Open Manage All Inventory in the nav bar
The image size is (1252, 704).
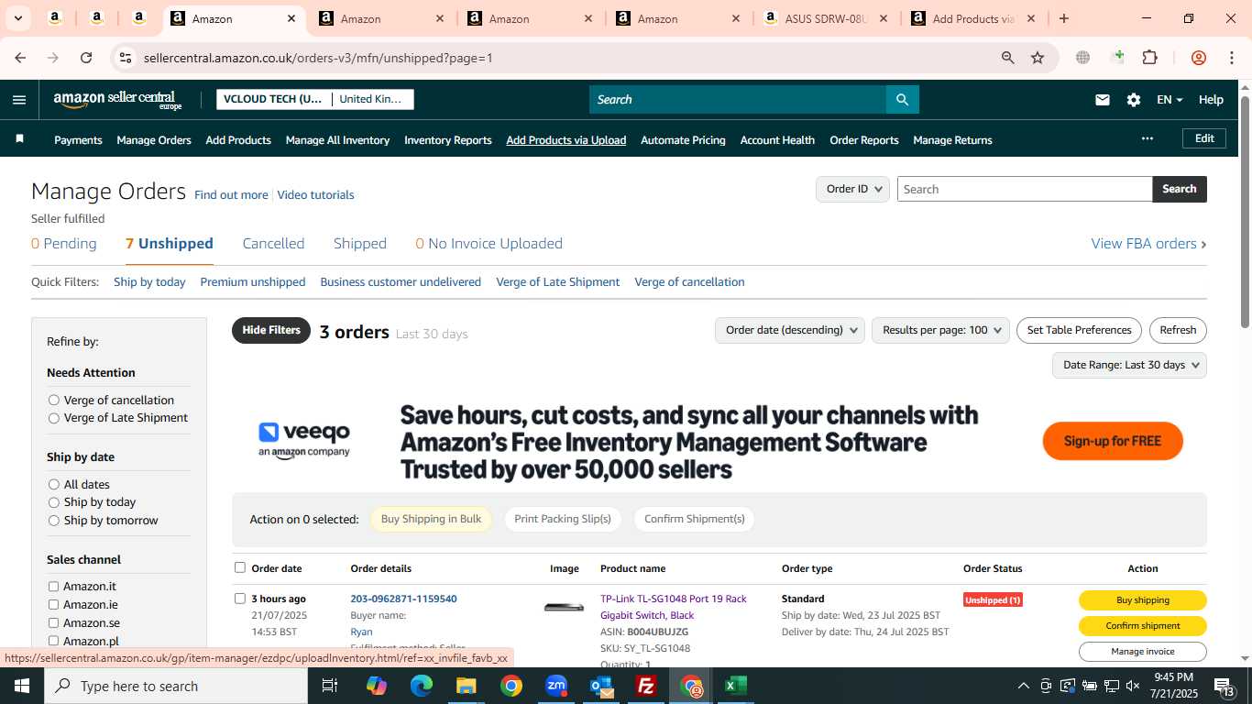[337, 140]
